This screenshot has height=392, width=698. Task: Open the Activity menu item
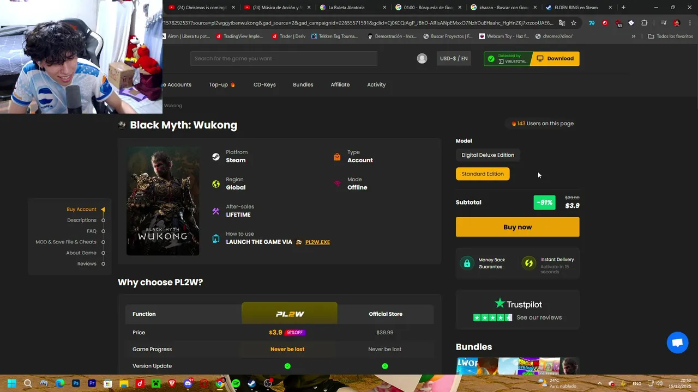click(376, 84)
